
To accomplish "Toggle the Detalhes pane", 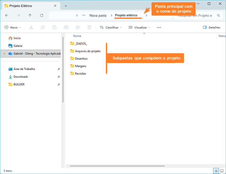I will [211, 27].
